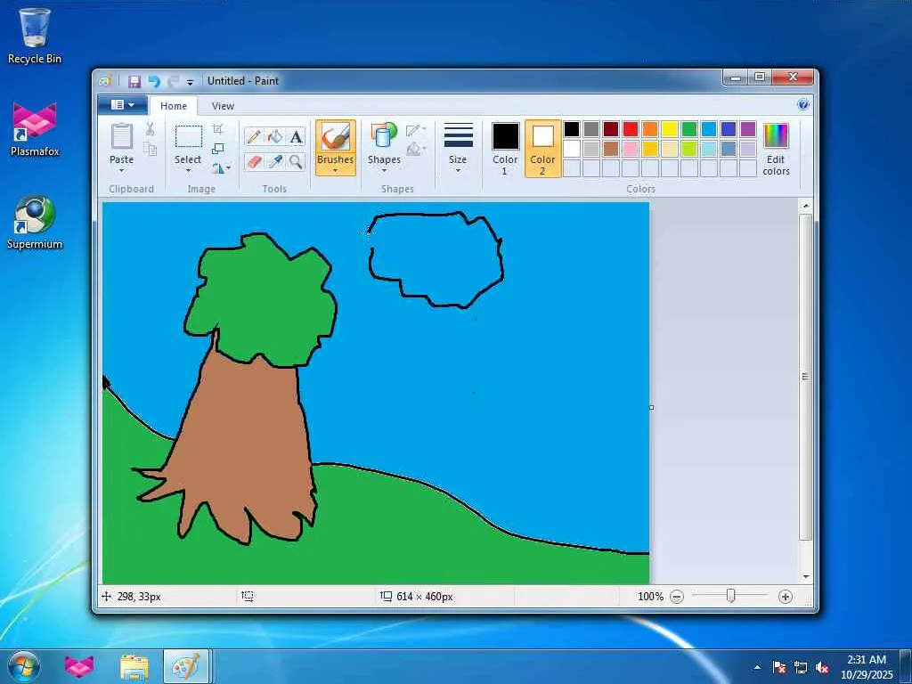Click the Resize image icon

(x=217, y=149)
